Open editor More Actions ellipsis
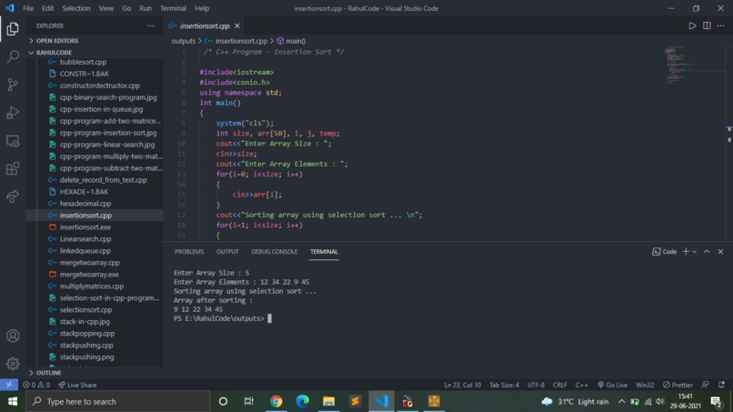This screenshot has height=412, width=733. pyautogui.click(x=721, y=25)
